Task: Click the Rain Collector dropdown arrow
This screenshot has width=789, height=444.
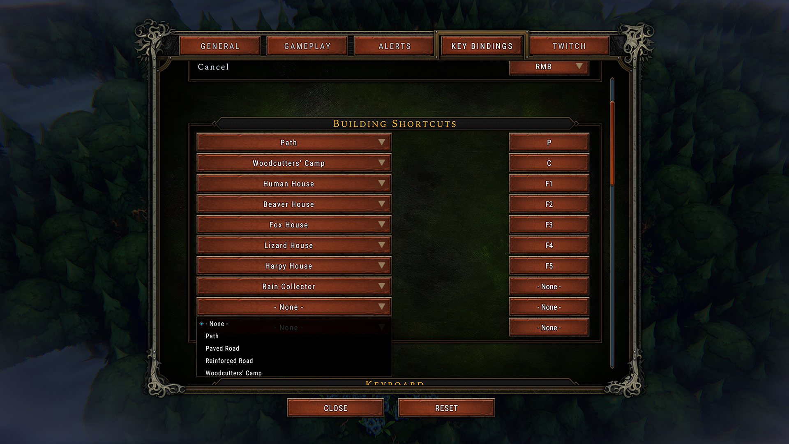Action: tap(381, 286)
